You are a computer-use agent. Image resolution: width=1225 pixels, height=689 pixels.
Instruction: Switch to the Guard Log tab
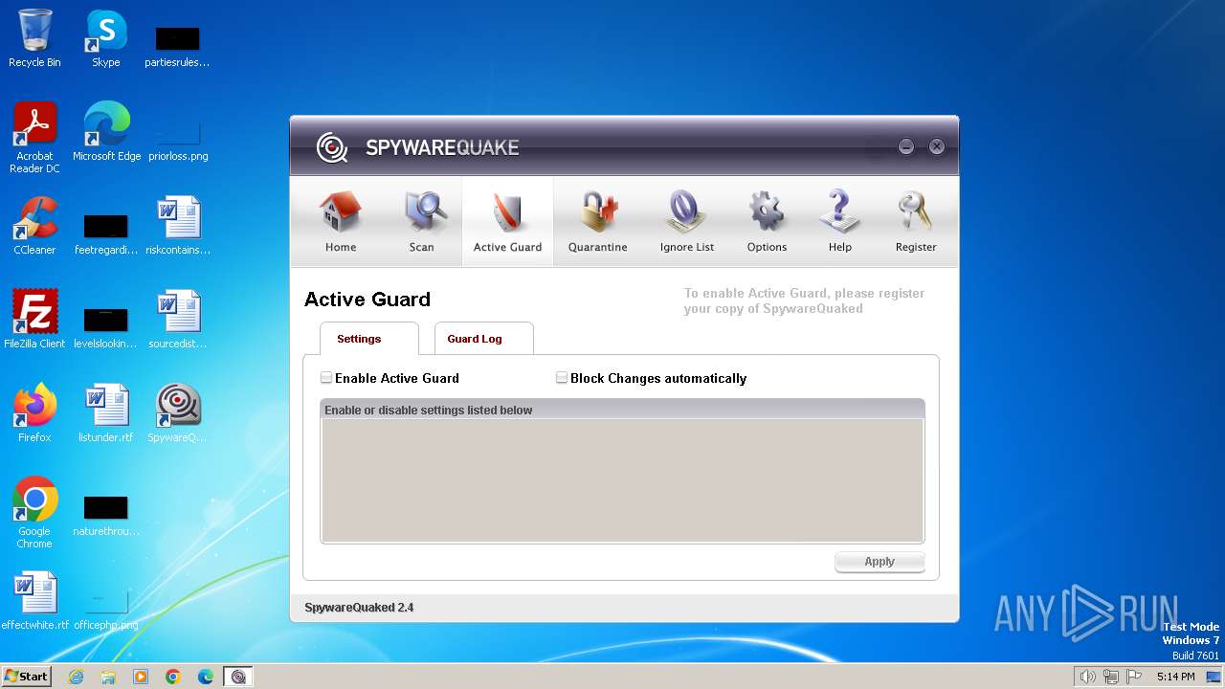pos(483,339)
